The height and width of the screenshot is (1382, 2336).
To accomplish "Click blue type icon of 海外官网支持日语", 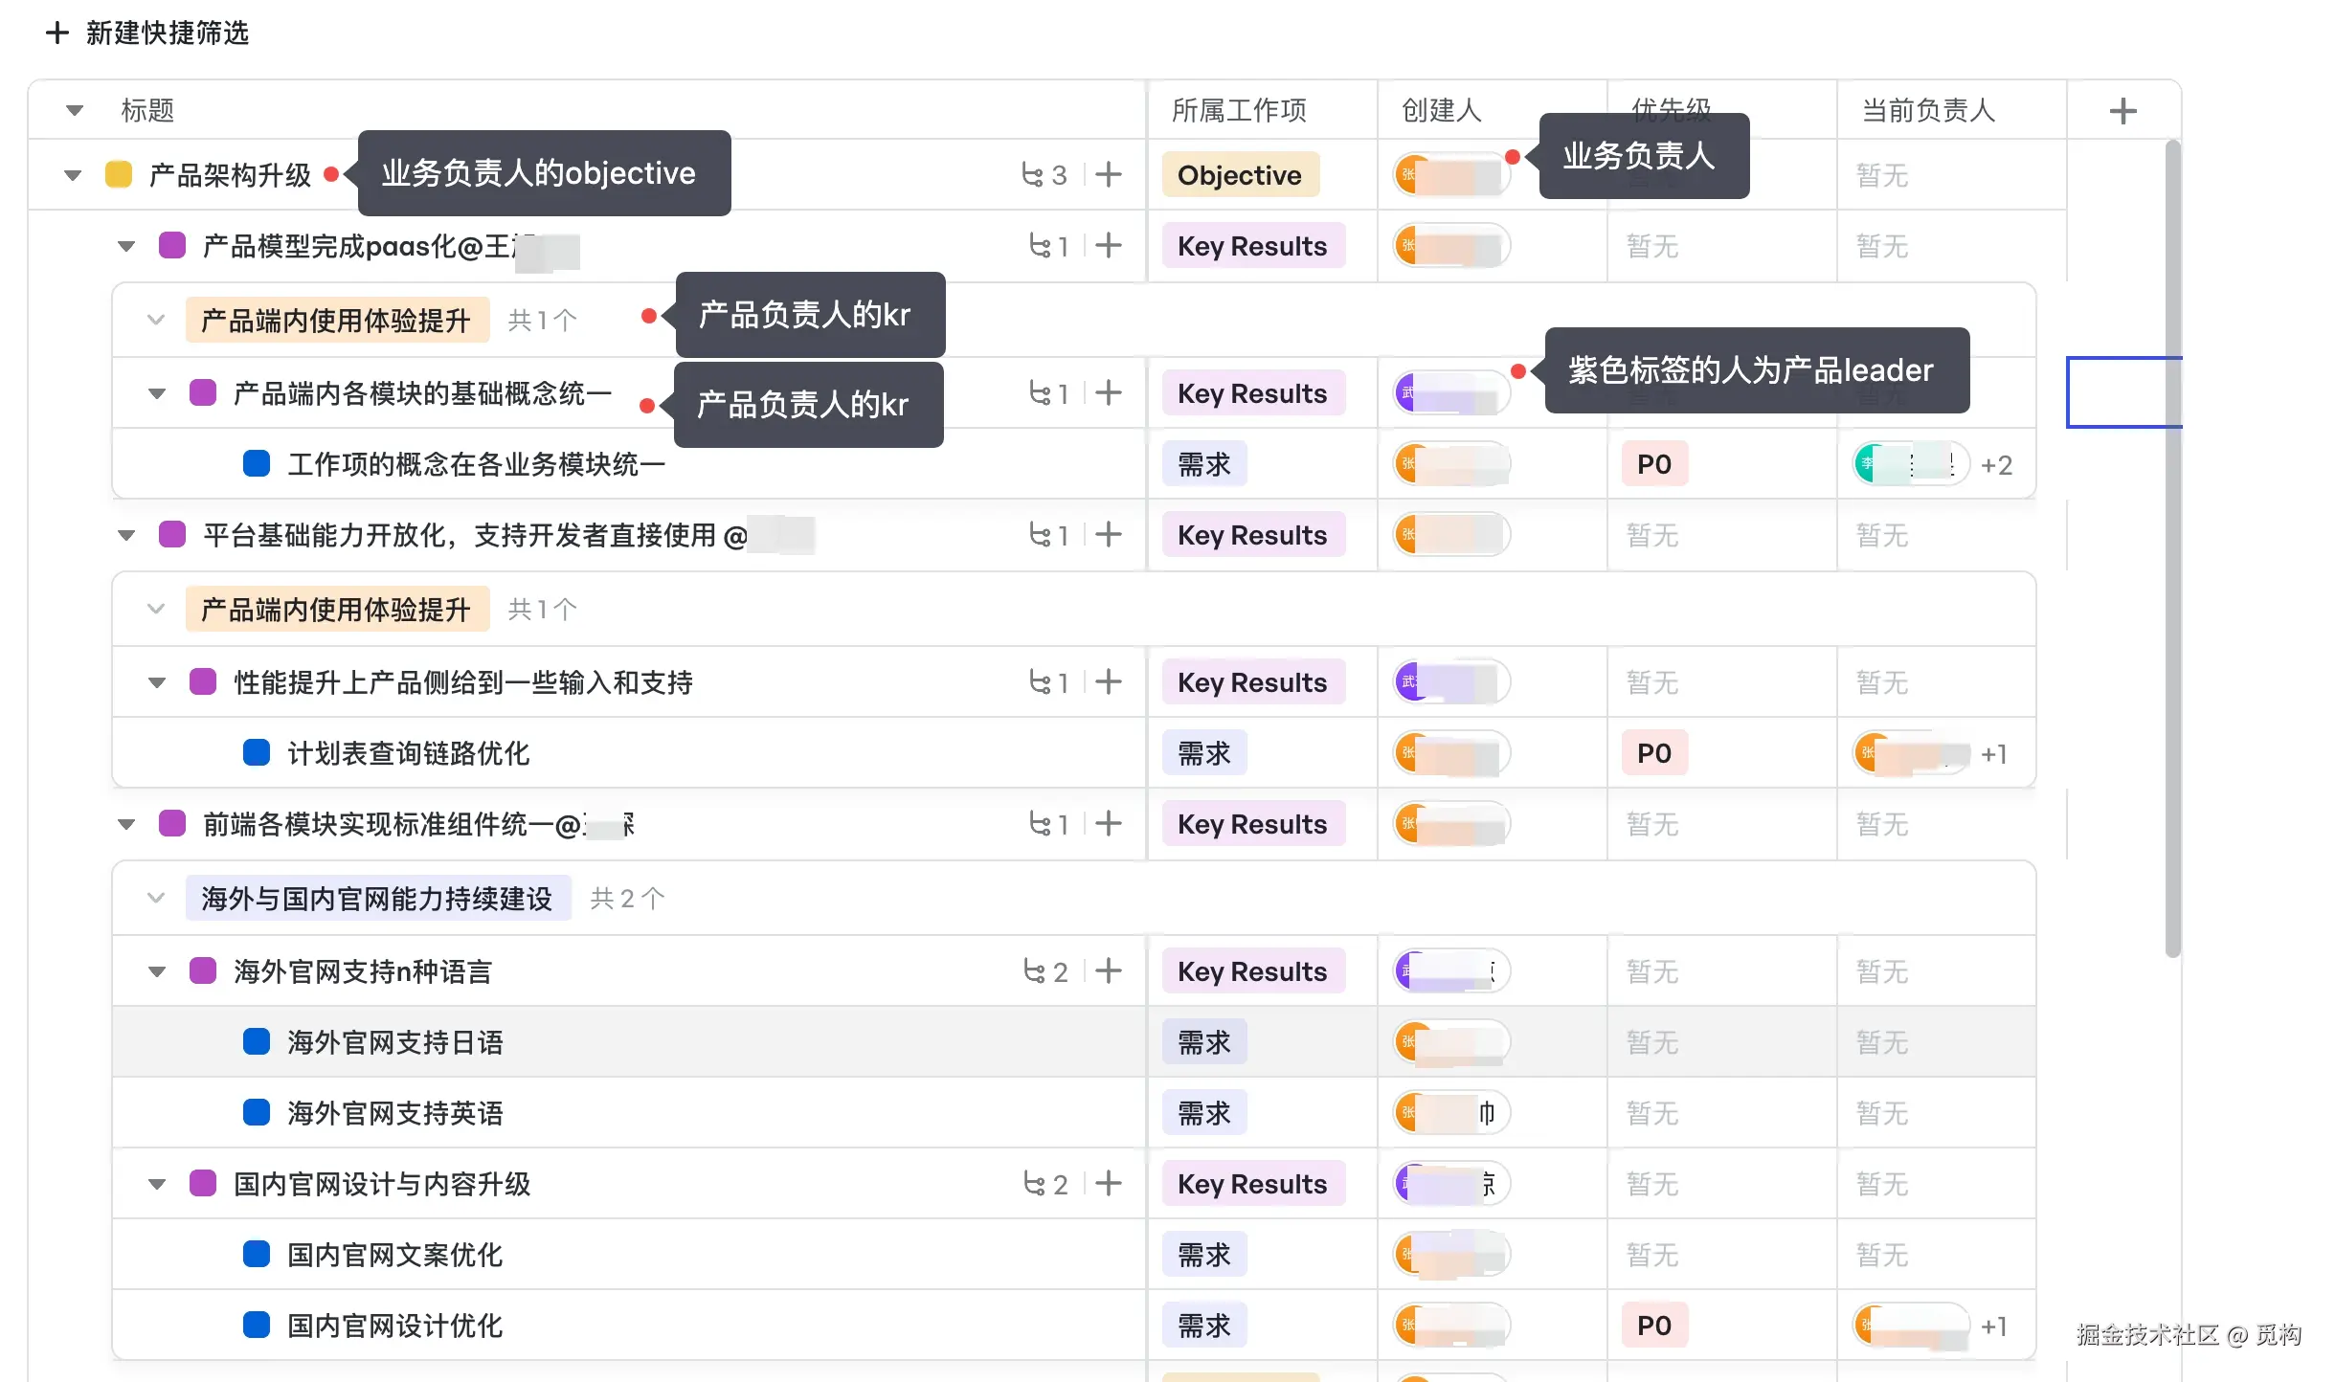I will pos(257,1041).
